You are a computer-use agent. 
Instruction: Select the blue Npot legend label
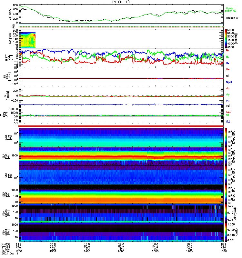point(229,82)
